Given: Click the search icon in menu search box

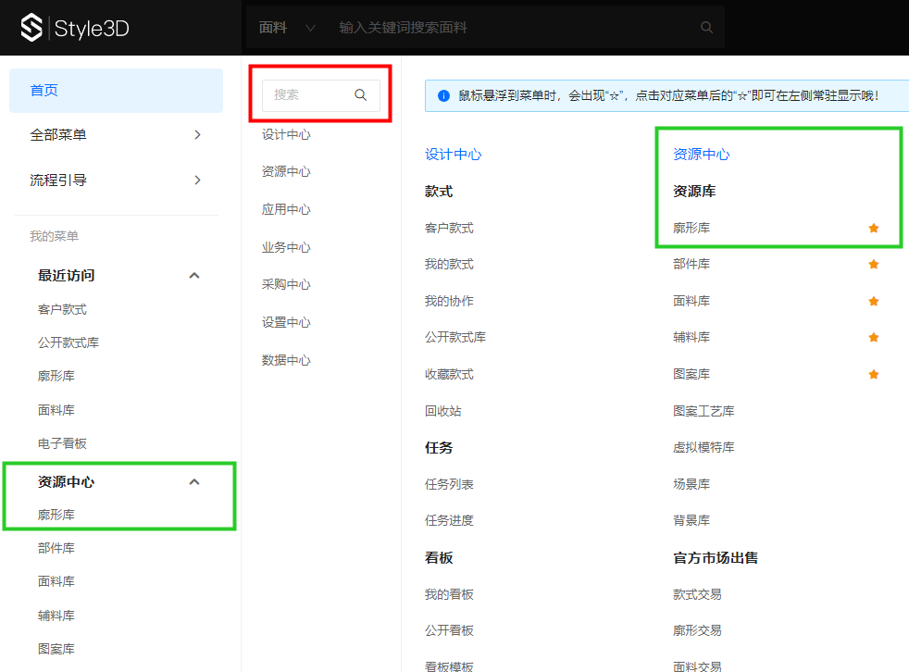Looking at the screenshot, I should 361,94.
